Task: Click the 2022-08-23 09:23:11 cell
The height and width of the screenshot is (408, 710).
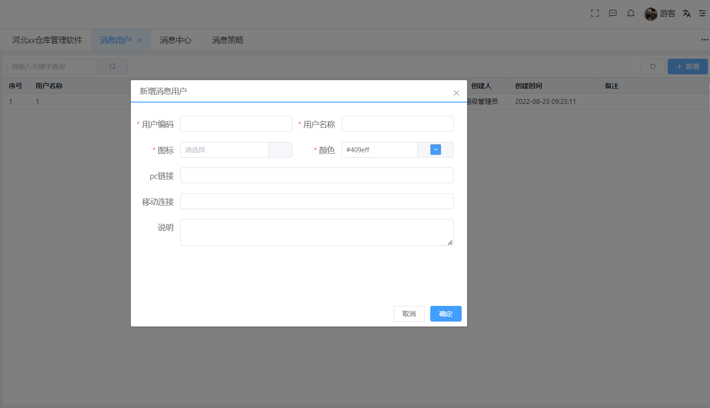Action: [545, 102]
